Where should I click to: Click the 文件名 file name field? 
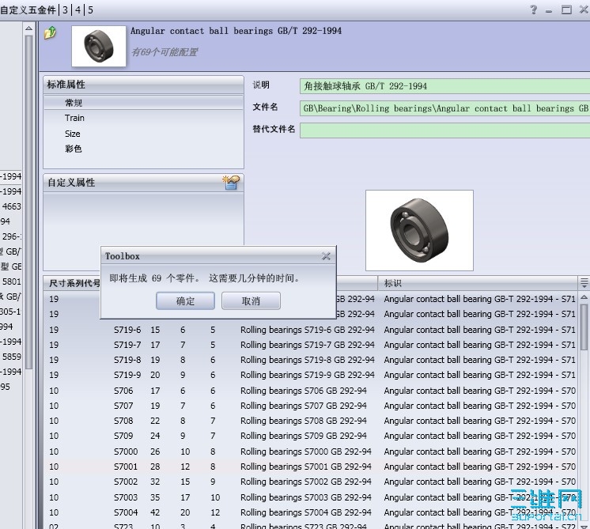[x=444, y=108]
